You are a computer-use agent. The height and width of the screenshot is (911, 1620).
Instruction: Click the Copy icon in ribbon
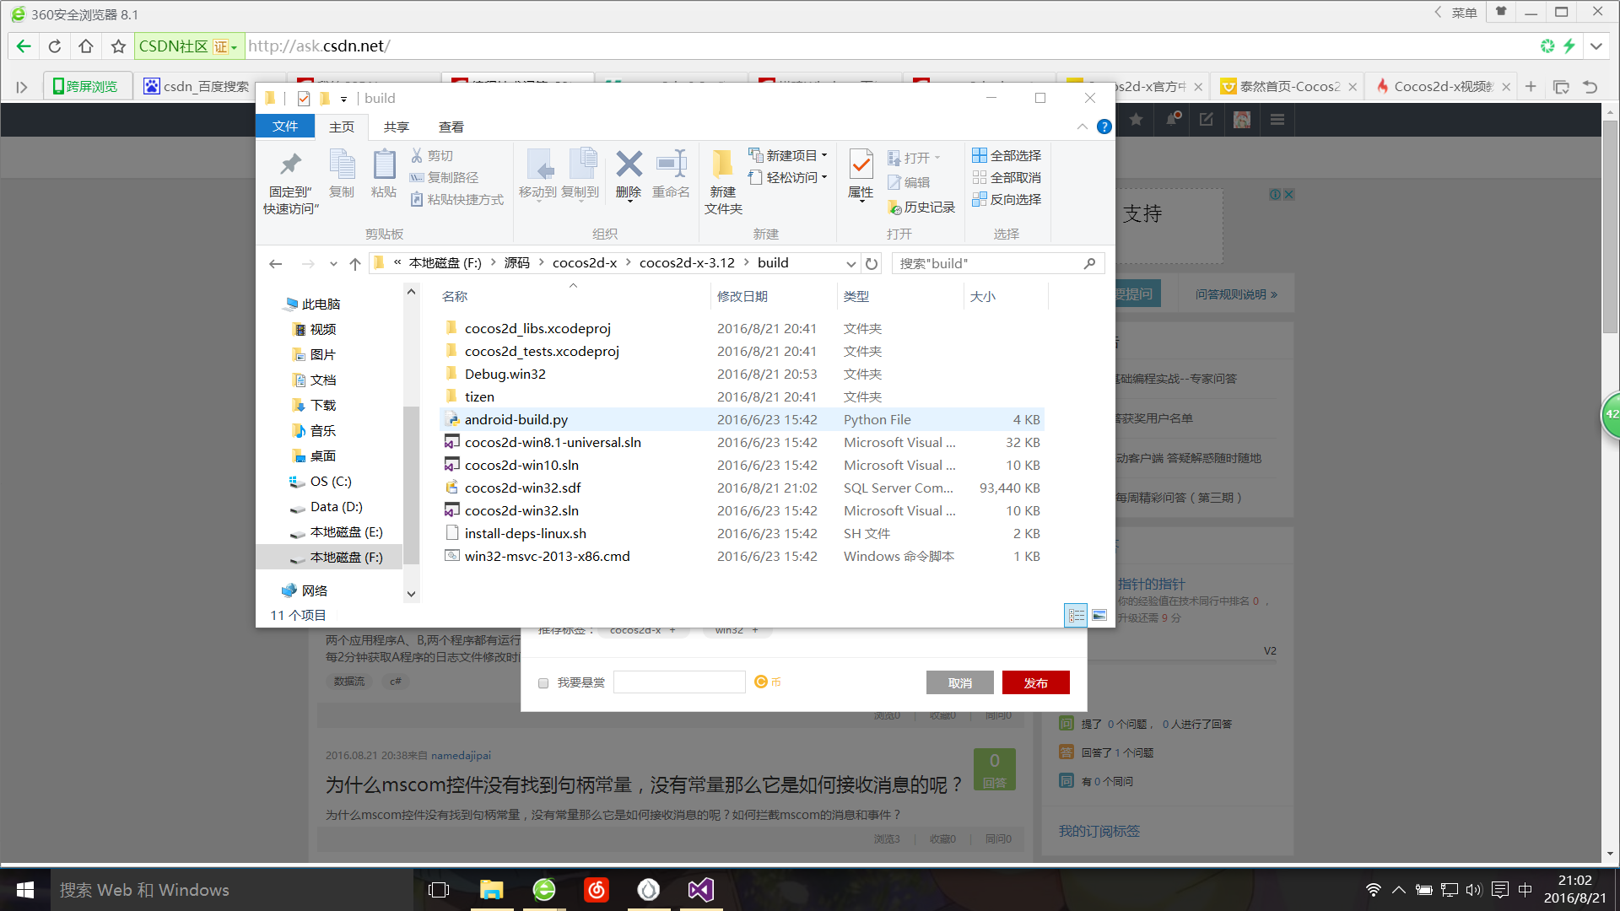(342, 164)
